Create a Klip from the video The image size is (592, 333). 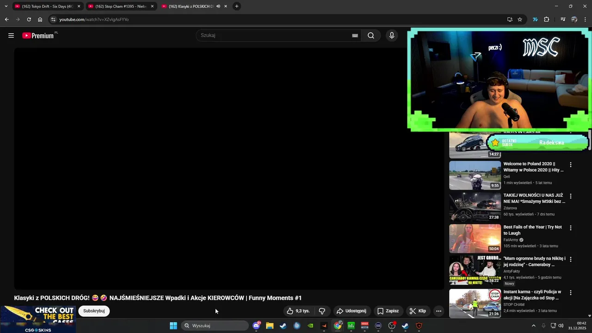pyautogui.click(x=418, y=311)
